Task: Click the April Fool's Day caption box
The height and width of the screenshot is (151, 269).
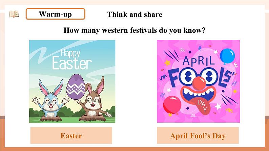Action: tap(198, 135)
